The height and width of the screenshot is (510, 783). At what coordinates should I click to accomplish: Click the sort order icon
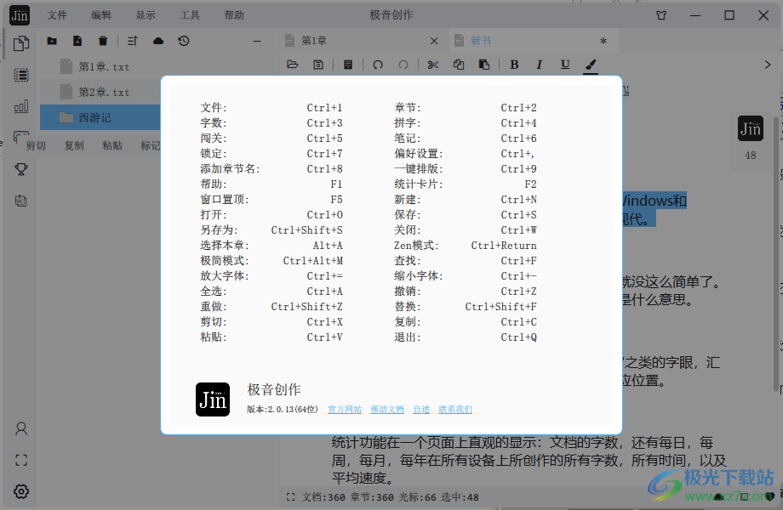(x=132, y=41)
